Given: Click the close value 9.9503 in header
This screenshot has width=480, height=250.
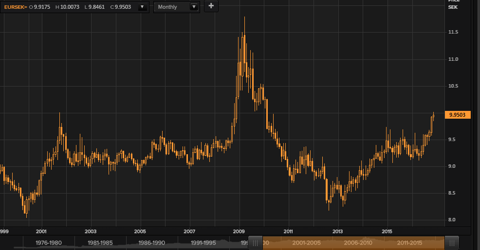Looking at the screenshot, I should point(123,7).
